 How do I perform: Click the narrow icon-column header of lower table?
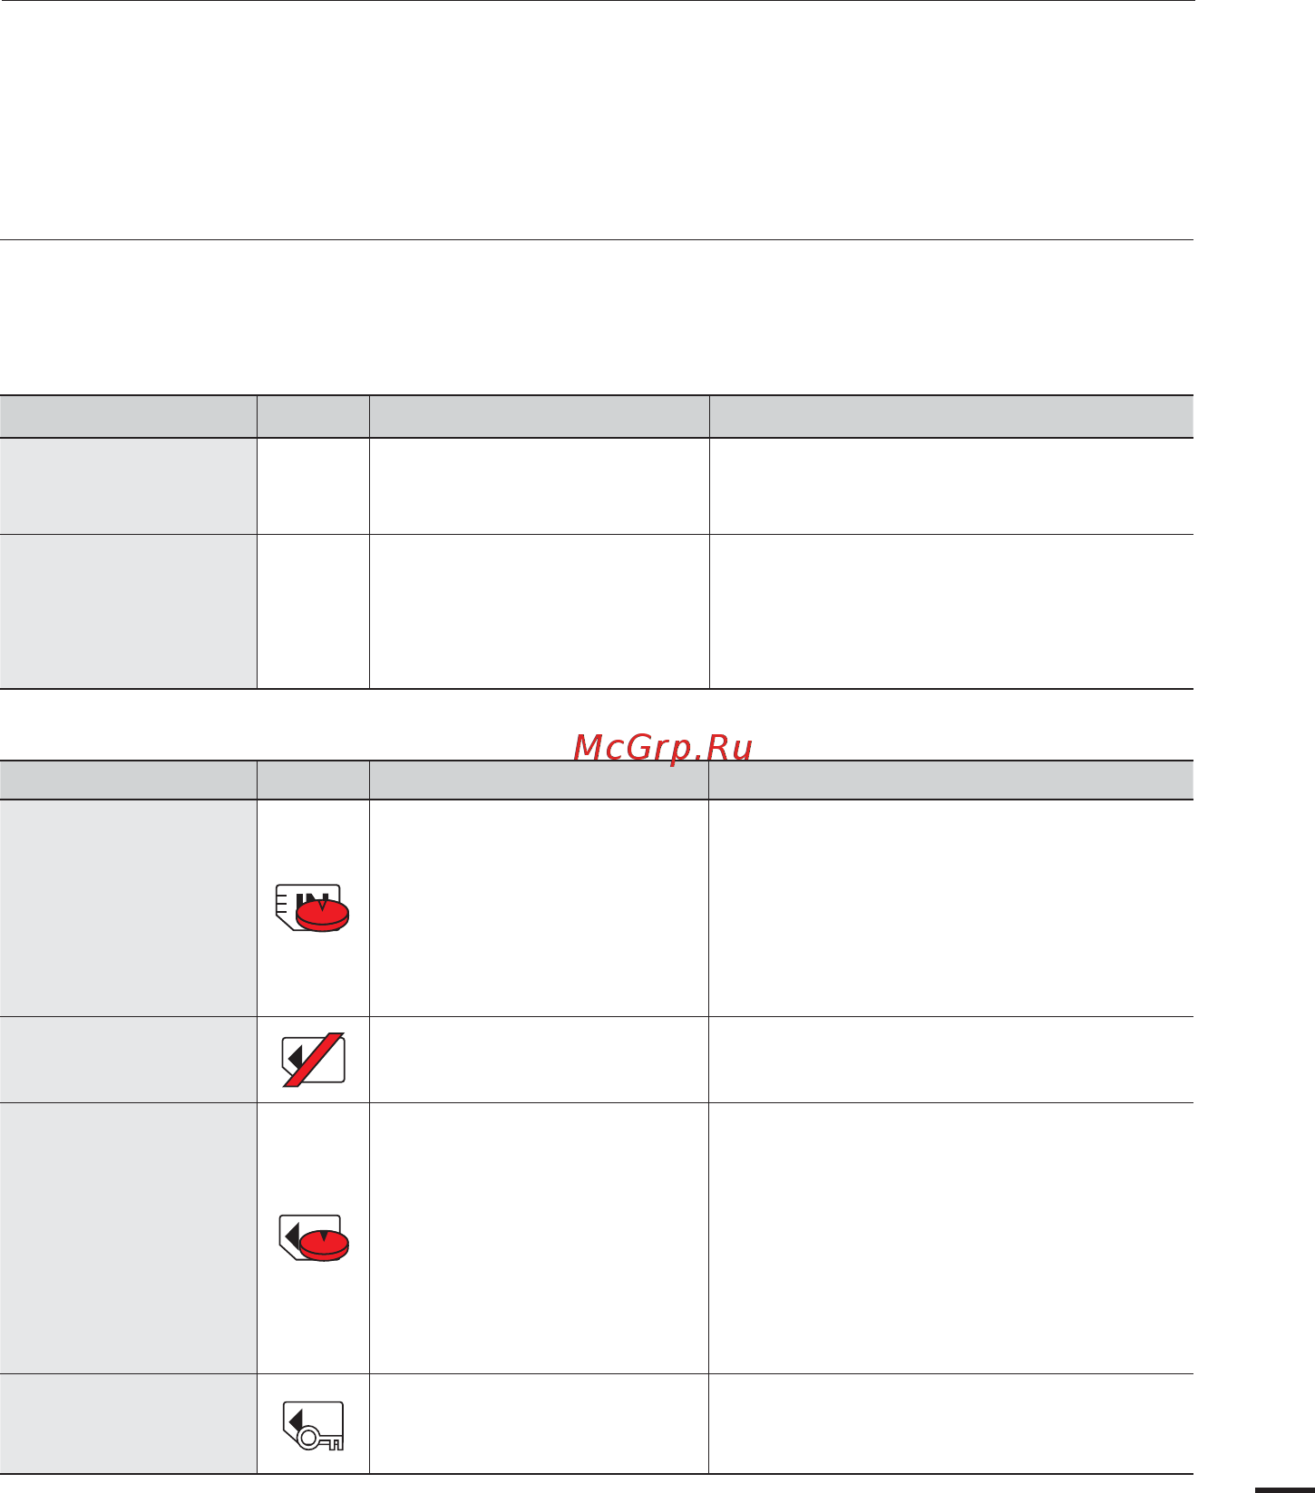point(313,780)
